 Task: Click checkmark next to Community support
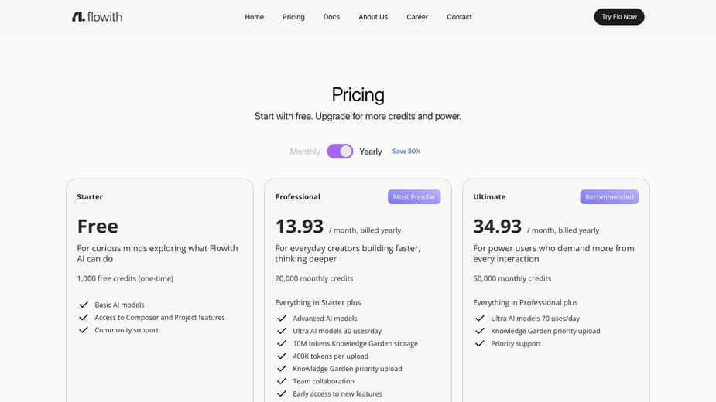click(x=83, y=330)
